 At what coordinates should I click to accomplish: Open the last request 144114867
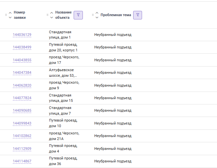point(22,161)
